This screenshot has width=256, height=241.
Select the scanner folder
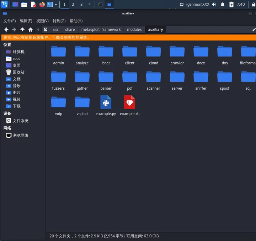(154, 80)
